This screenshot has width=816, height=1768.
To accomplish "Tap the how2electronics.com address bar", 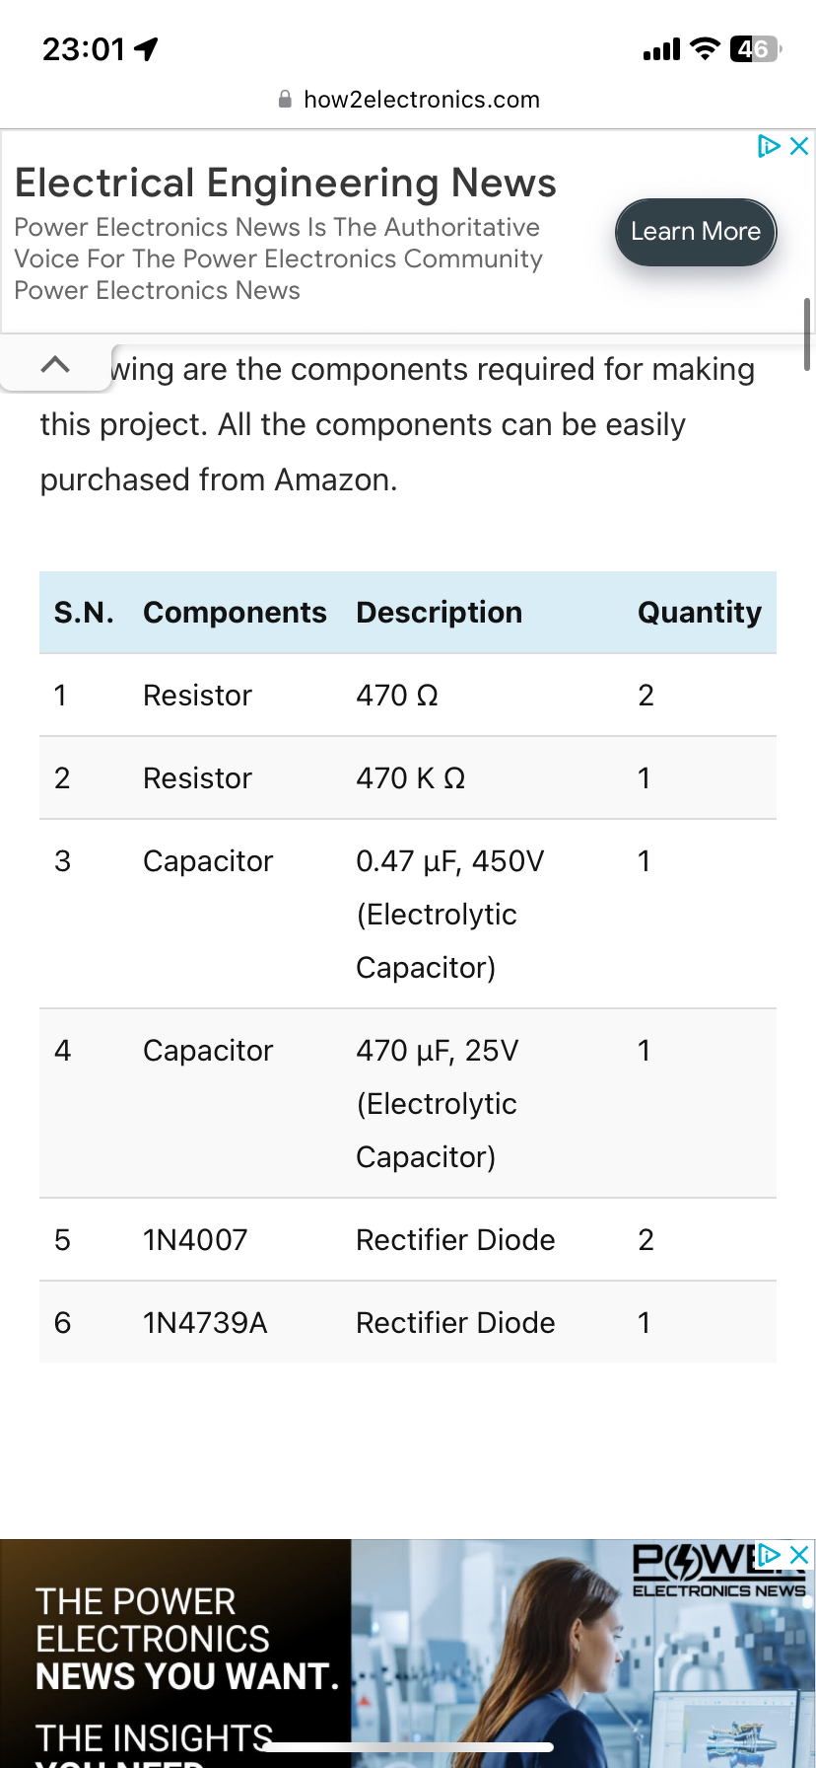I will [x=421, y=100].
